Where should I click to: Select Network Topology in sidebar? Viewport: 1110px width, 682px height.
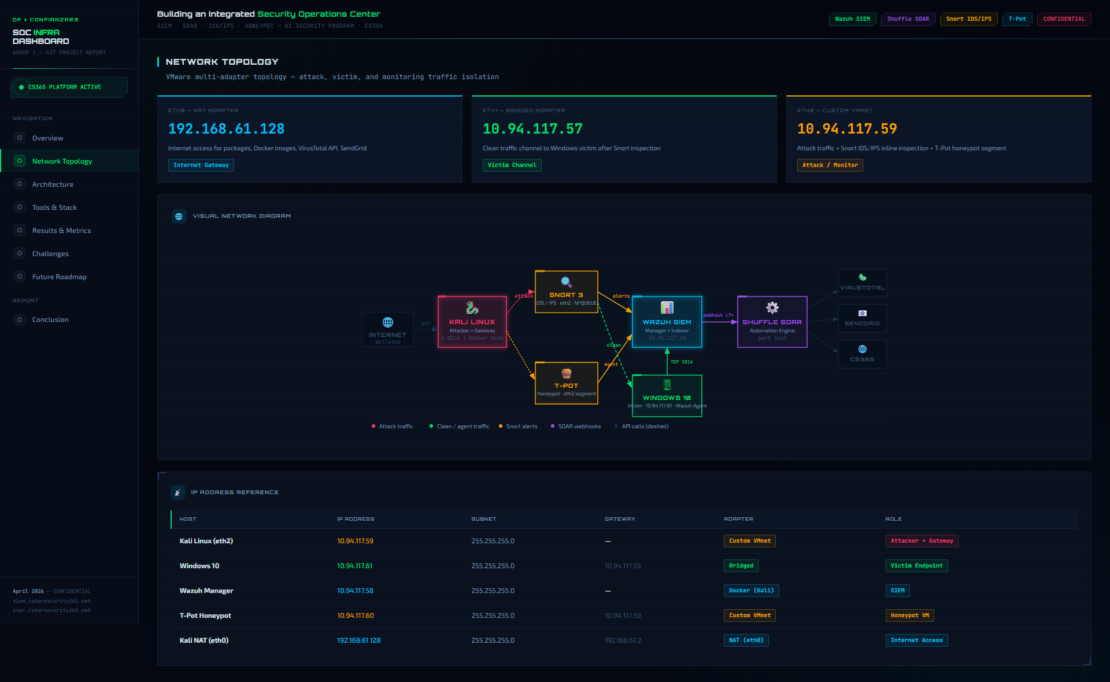[x=69, y=161]
